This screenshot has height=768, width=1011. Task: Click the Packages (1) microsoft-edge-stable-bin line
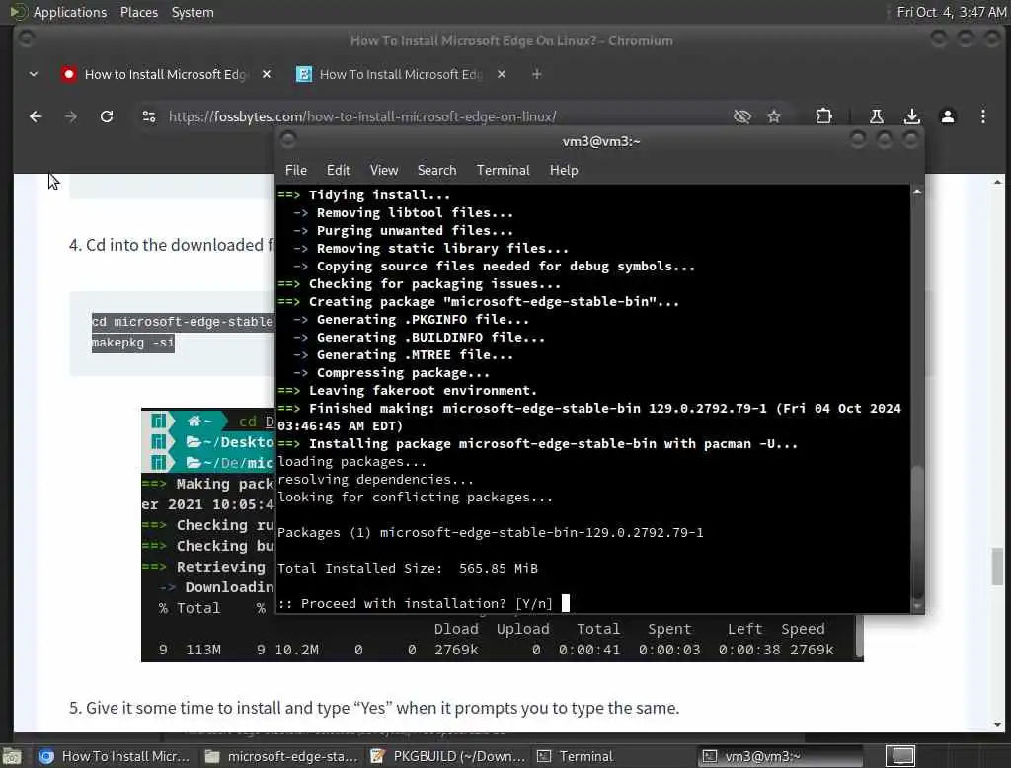(490, 533)
